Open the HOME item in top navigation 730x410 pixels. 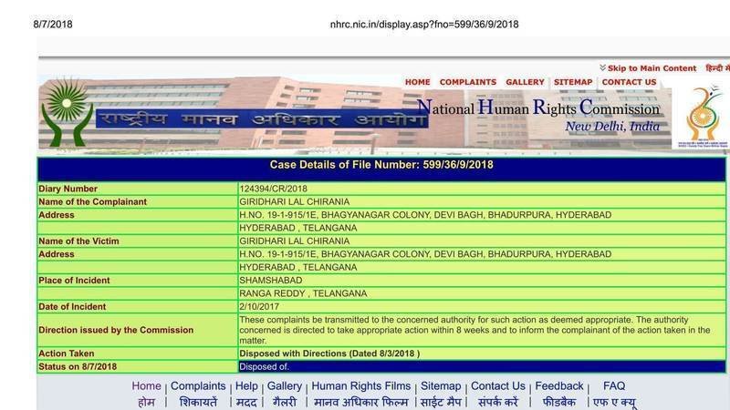click(x=417, y=82)
